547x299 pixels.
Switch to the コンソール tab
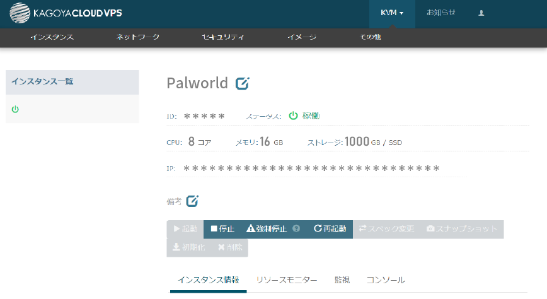tap(386, 280)
